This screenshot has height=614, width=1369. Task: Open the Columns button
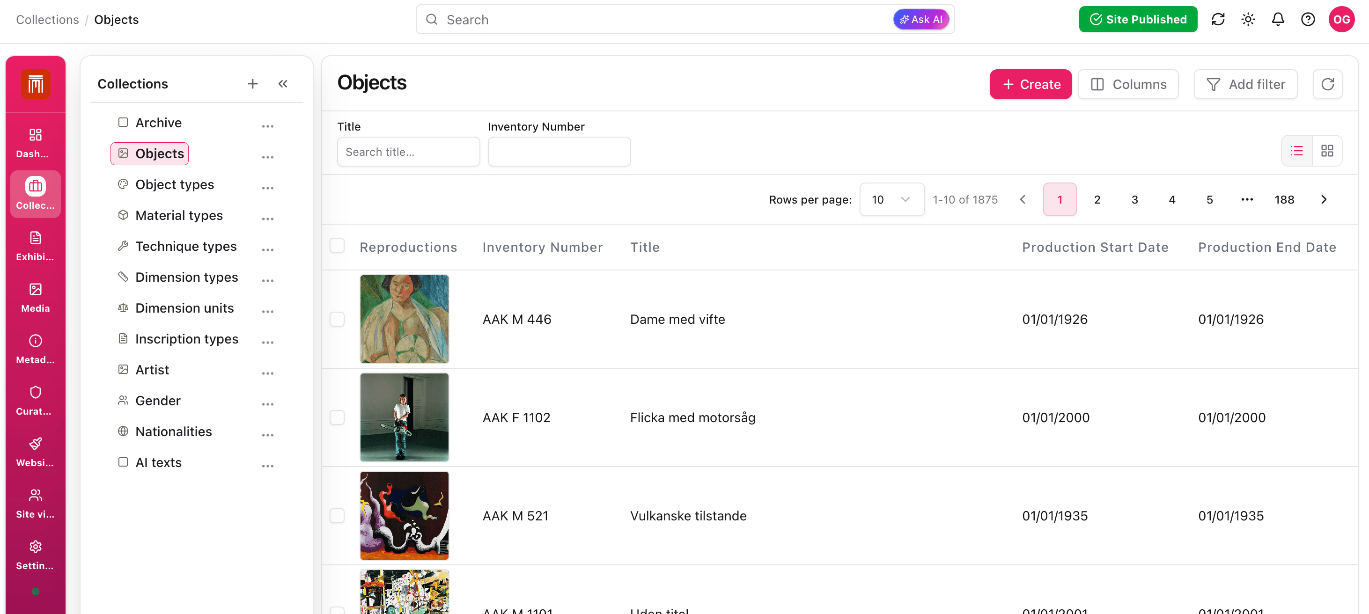1128,84
